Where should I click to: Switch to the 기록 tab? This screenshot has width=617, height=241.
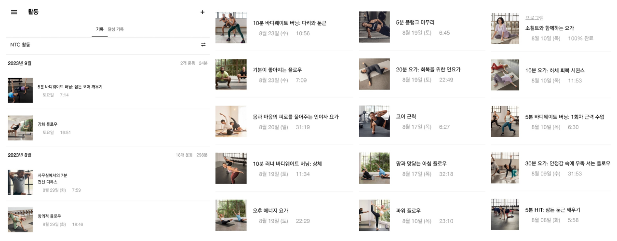(100, 29)
